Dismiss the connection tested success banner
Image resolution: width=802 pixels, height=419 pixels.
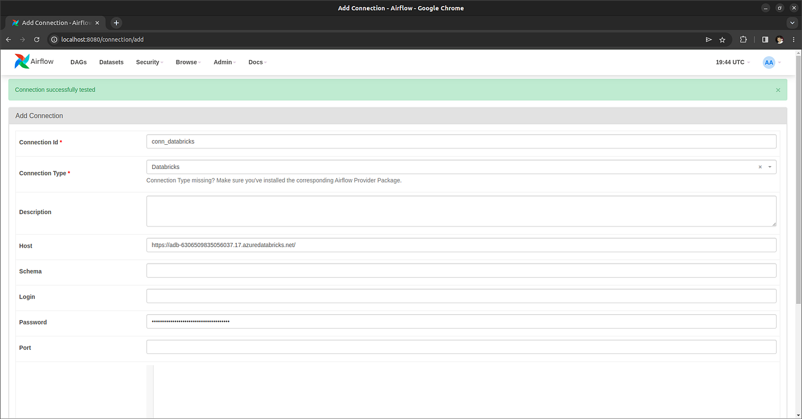(x=778, y=90)
